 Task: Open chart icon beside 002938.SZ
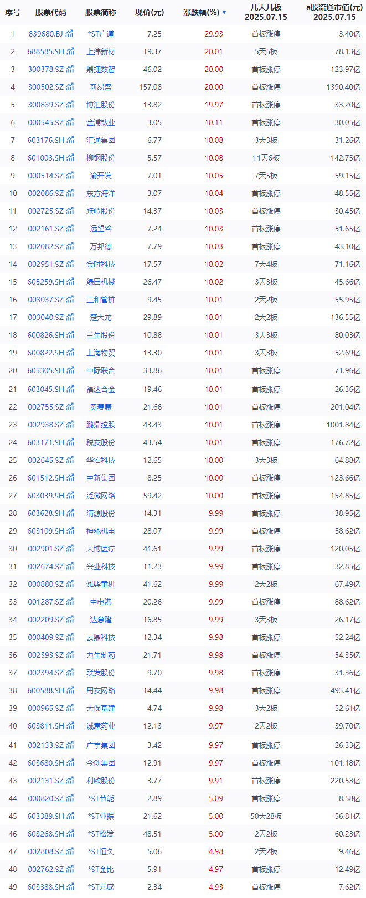[x=70, y=425]
